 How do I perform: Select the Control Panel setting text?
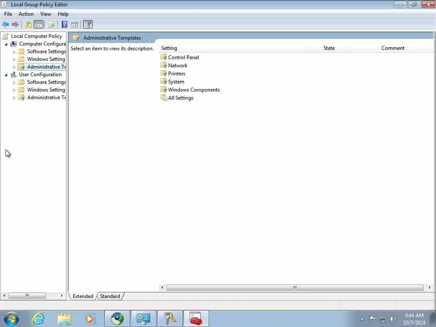point(184,57)
